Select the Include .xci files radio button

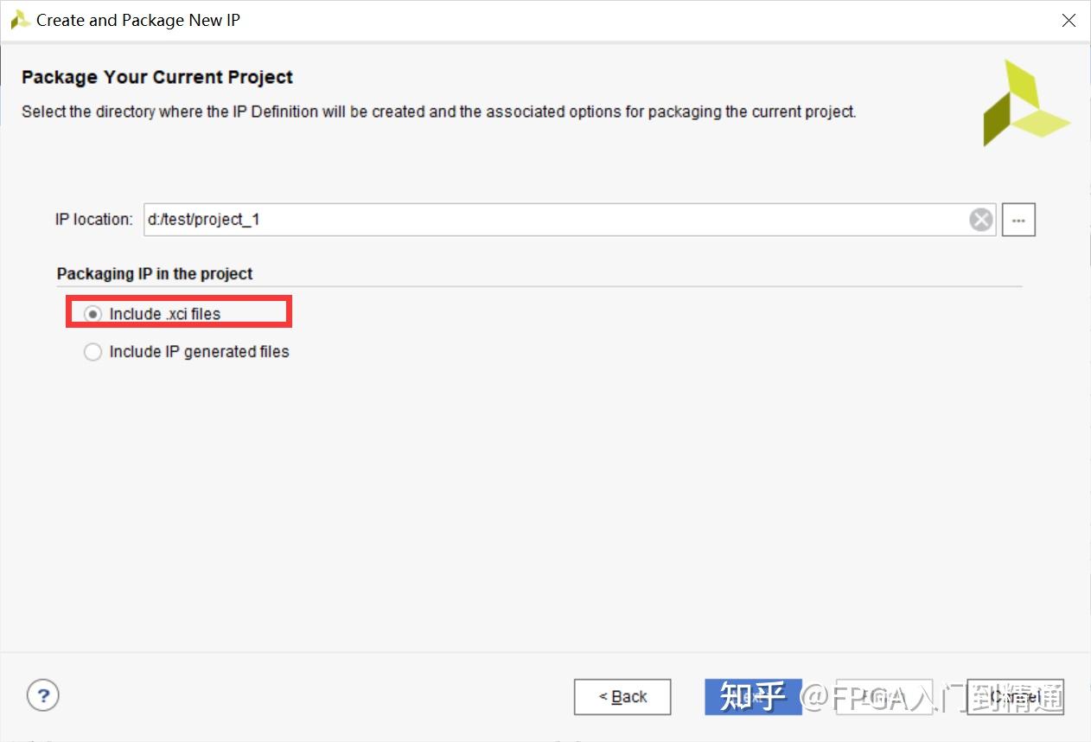[x=93, y=314]
